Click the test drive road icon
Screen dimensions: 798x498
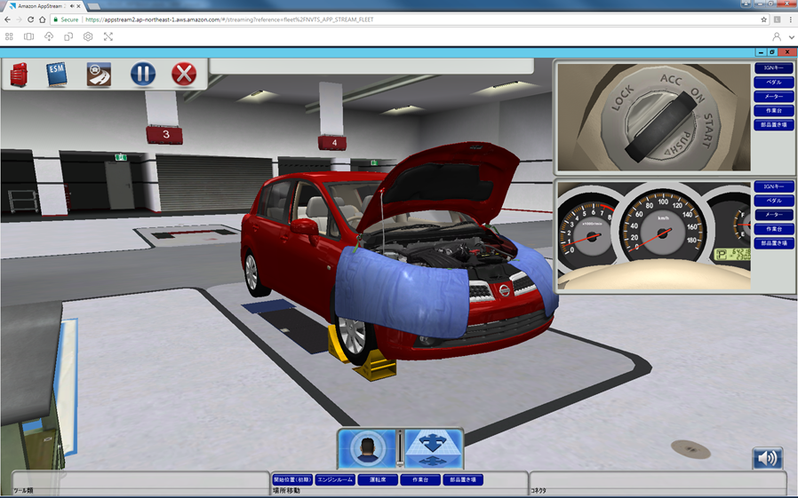pos(99,74)
